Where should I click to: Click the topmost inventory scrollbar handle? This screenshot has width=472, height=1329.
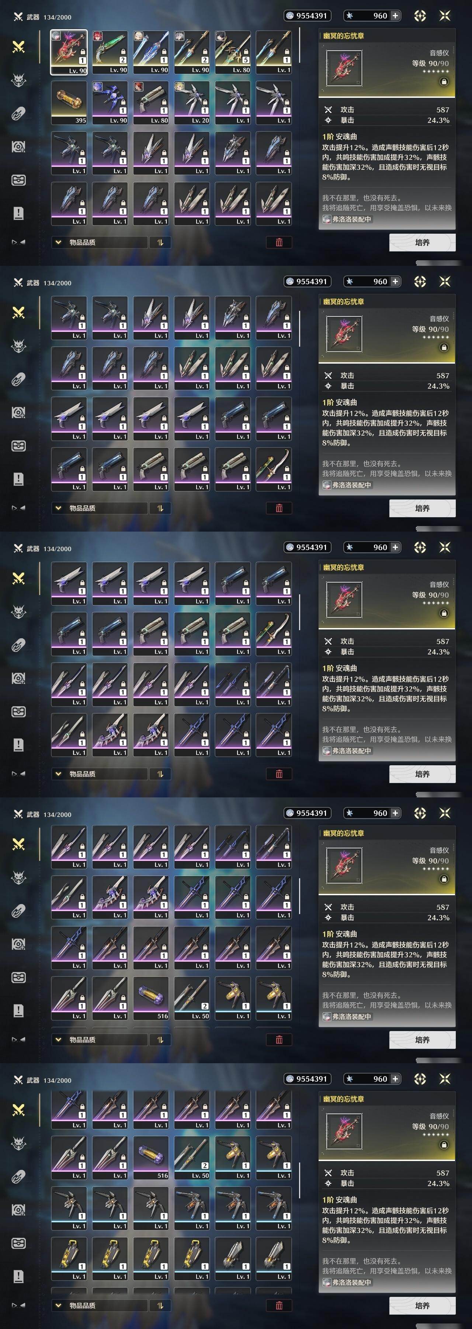pyautogui.click(x=299, y=45)
